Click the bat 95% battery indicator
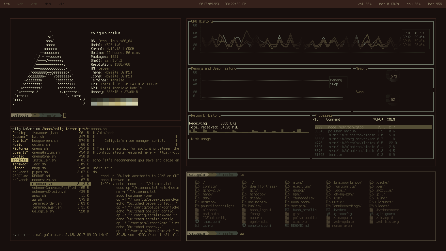Image resolution: width=446 pixels, height=251 pixels. [x=435, y=4]
